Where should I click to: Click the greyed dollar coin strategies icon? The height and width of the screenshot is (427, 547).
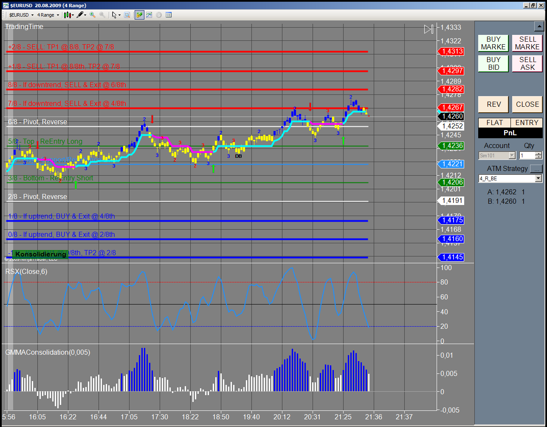click(159, 15)
